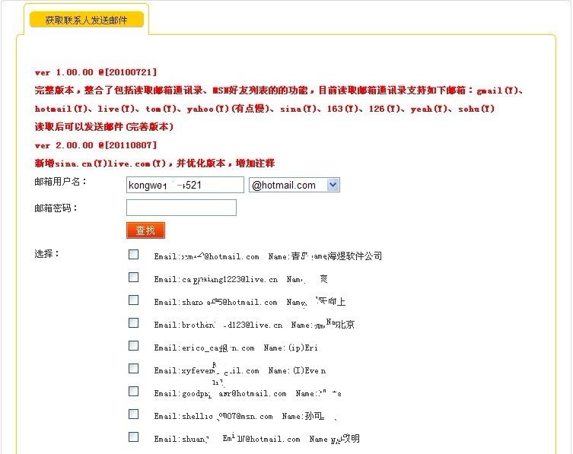Tick the checkbox next to the live.cn email ending 1223
The image size is (573, 454).
pyautogui.click(x=133, y=278)
